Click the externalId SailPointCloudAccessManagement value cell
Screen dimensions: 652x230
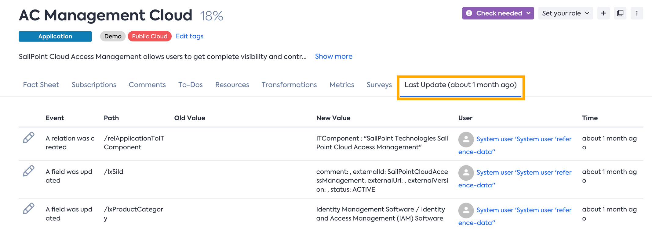point(382,180)
